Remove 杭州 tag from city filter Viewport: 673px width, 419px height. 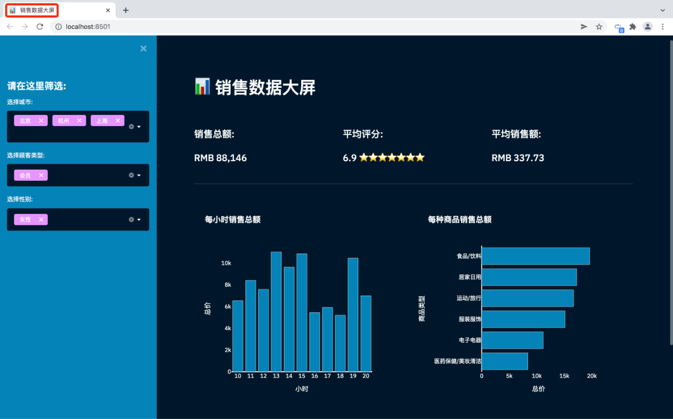(79, 121)
